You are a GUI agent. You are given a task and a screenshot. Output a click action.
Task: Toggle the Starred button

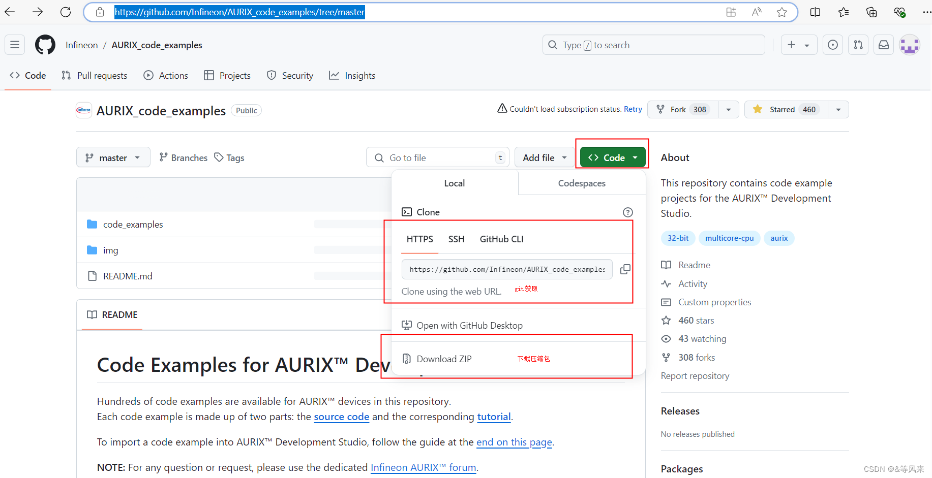coord(786,109)
